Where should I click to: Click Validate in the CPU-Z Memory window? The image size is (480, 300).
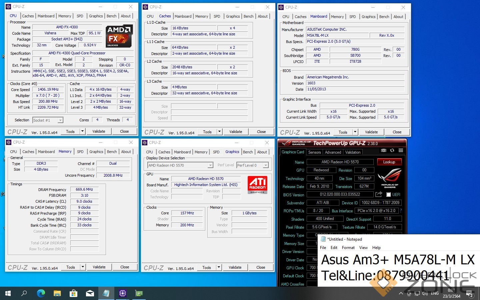(99, 267)
